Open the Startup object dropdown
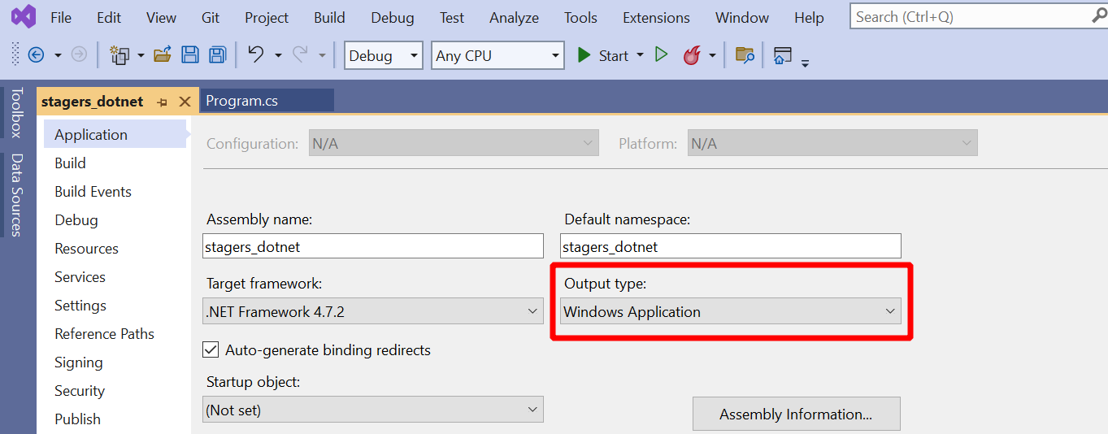1108x434 pixels. pyautogui.click(x=372, y=410)
